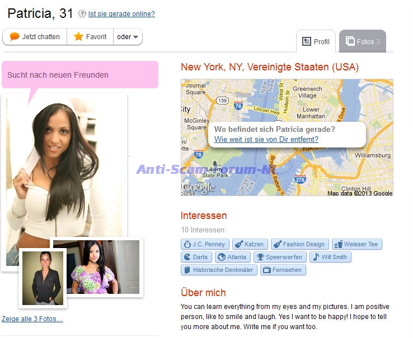Image resolution: width=413 pixels, height=338 pixels.
Task: Open 'Ist sie gerade online?' link
Action: (121, 13)
